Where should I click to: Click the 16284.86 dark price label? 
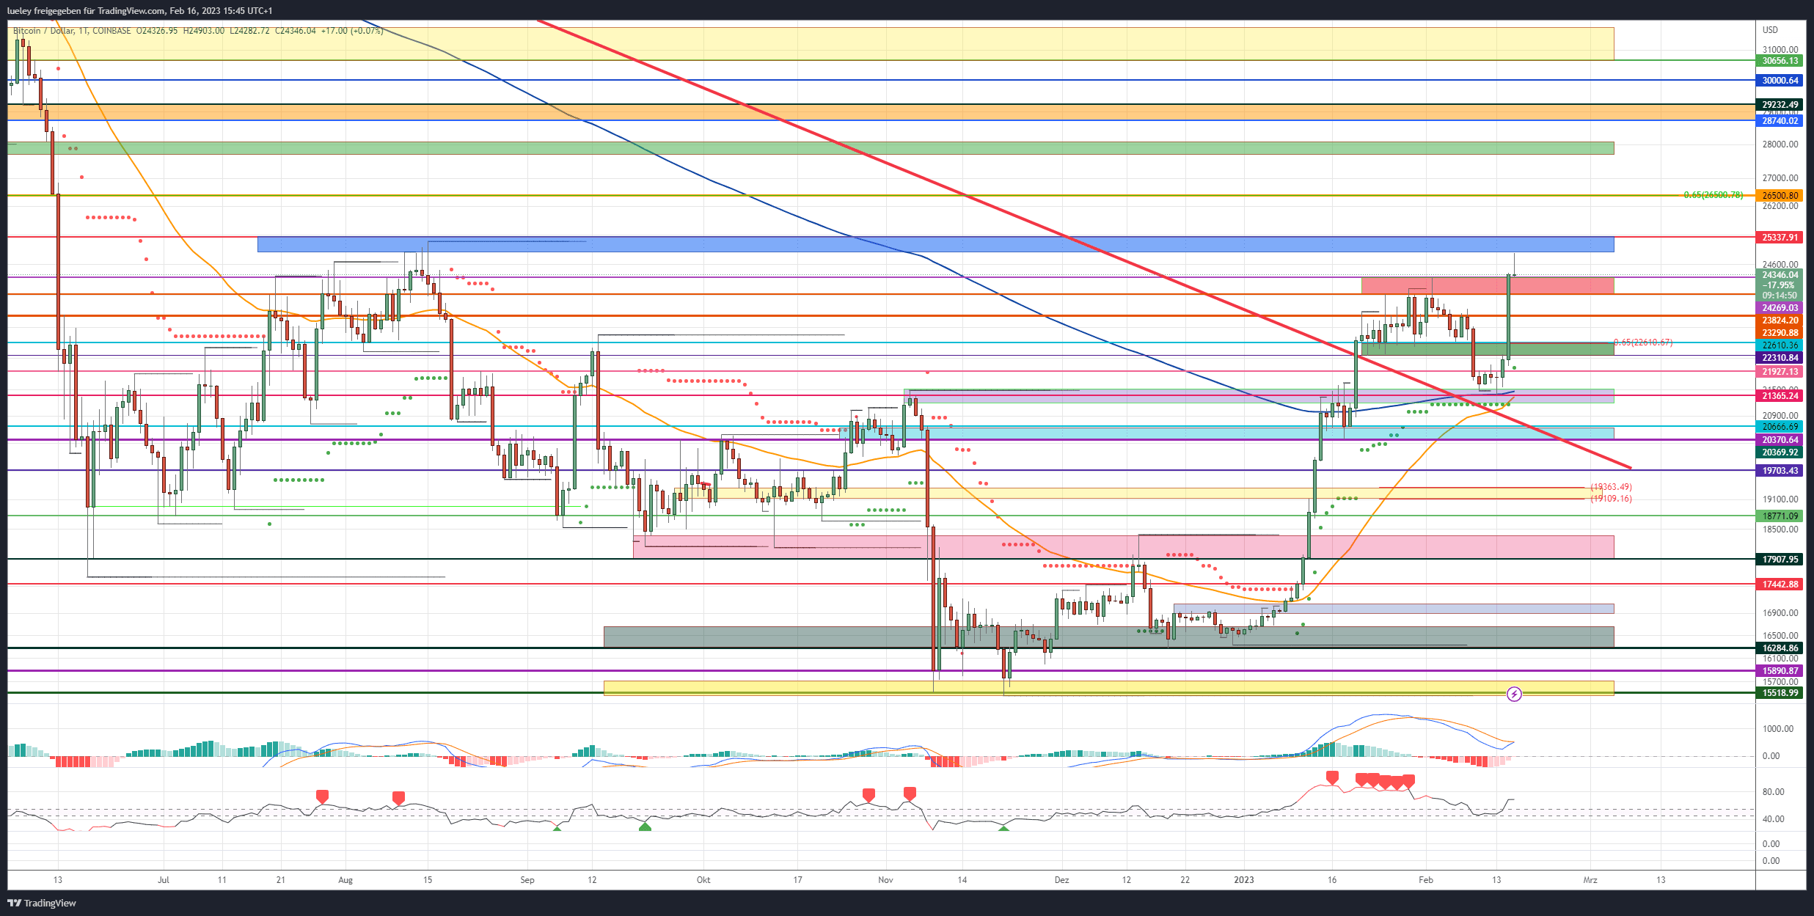click(1778, 648)
